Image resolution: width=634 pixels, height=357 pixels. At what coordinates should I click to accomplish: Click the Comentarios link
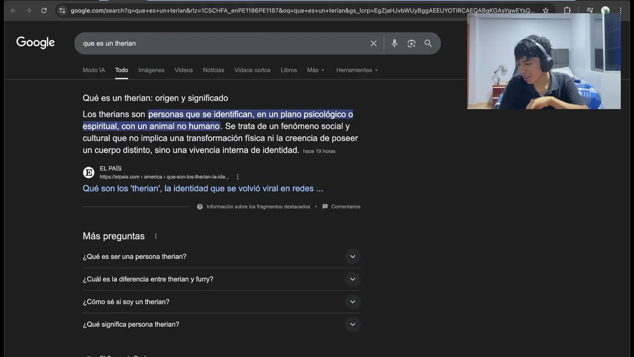coord(346,207)
